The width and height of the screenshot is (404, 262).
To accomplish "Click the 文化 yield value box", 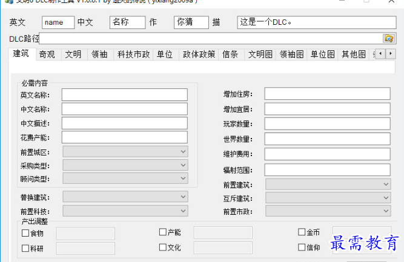I will pos(223,247).
